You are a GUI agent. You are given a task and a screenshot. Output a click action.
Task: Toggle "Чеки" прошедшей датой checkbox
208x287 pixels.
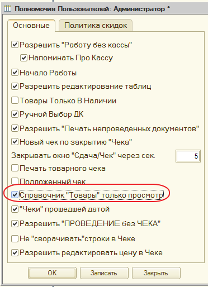tap(15, 209)
